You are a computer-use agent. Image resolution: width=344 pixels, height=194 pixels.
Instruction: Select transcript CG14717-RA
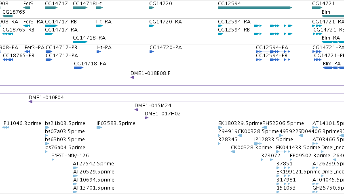click(49, 34)
